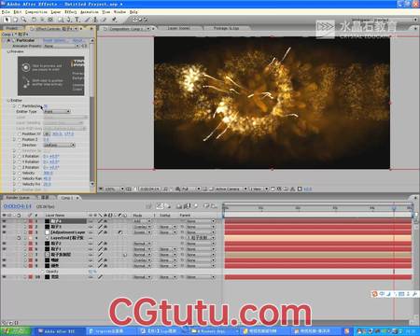This screenshot has height=336, width=420.
Task: Hide layer 1 using its eye icon
Action: click(4, 221)
